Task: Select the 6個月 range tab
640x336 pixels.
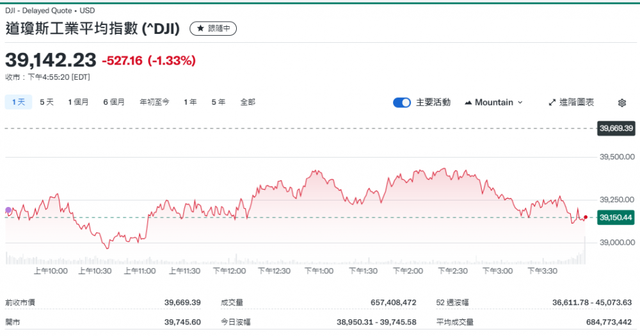Action: [x=114, y=102]
